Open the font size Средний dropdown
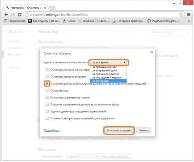This screenshot has height=162, width=194. click(x=83, y=157)
